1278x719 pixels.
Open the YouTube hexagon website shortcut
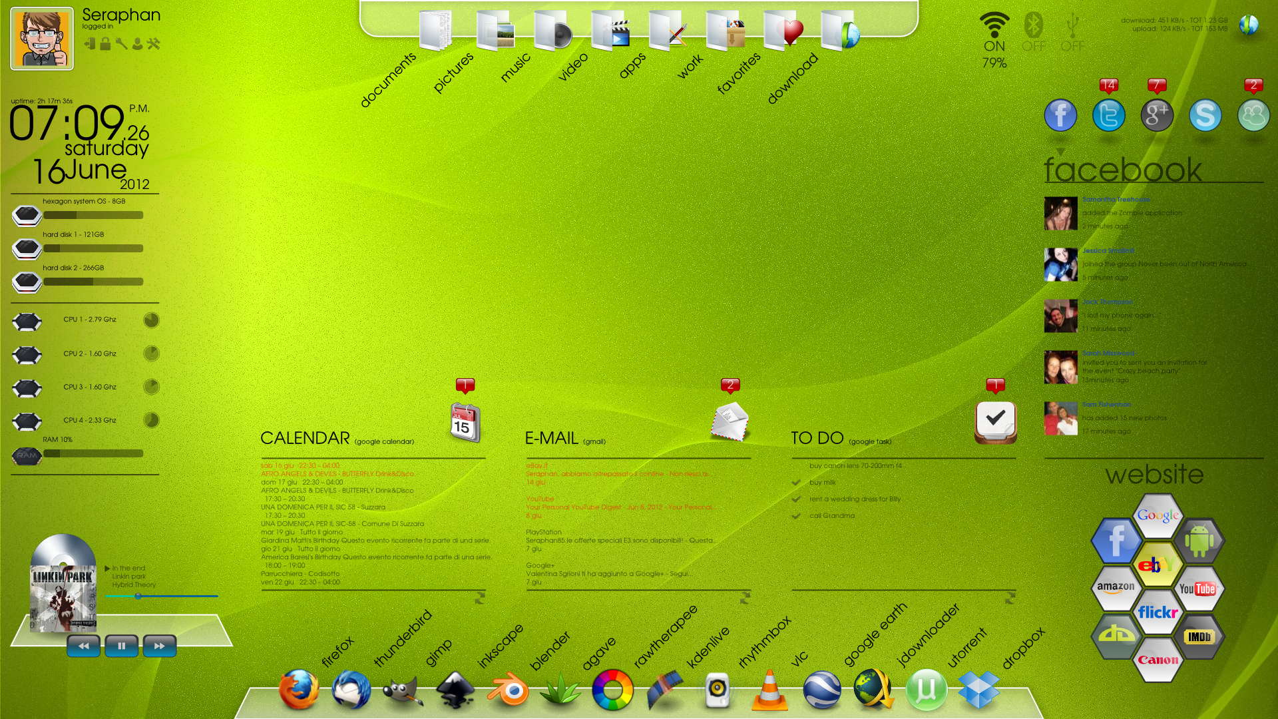(x=1198, y=589)
